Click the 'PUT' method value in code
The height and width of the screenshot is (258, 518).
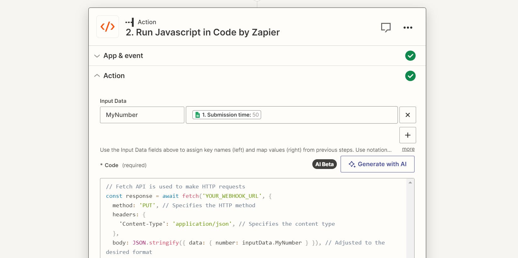[148, 205]
